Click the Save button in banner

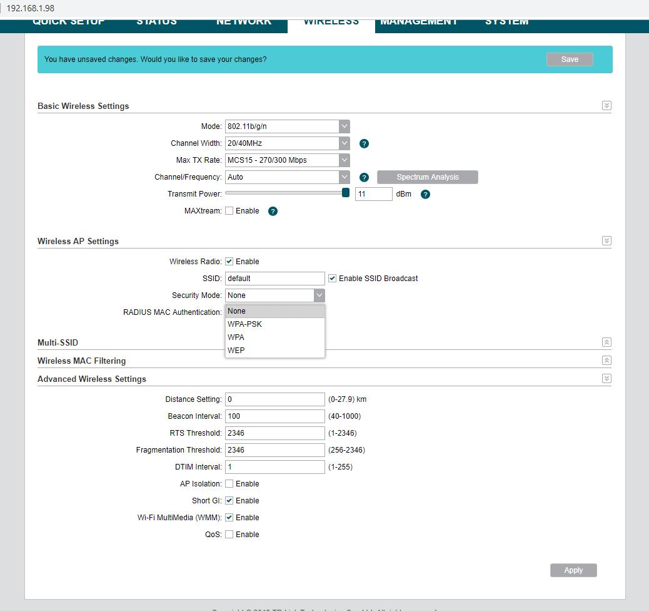point(569,59)
